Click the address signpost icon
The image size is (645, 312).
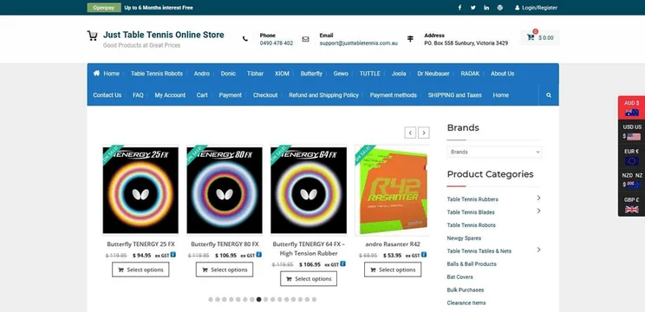click(x=410, y=39)
